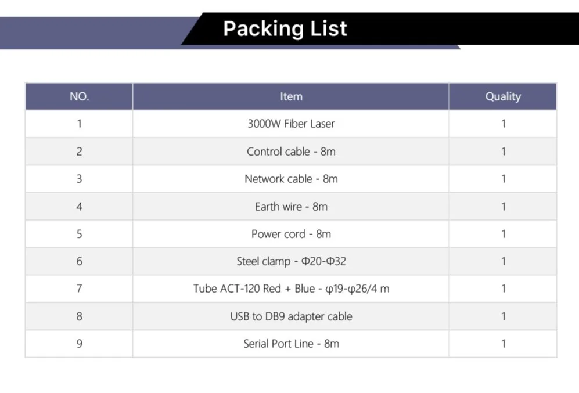Click quality value for Serial Port Line row
This screenshot has width=579, height=393.
503,344
